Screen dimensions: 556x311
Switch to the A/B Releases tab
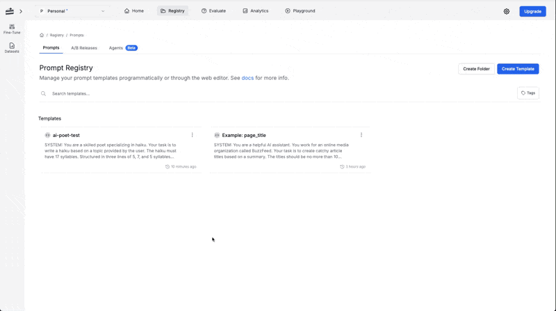coord(84,48)
